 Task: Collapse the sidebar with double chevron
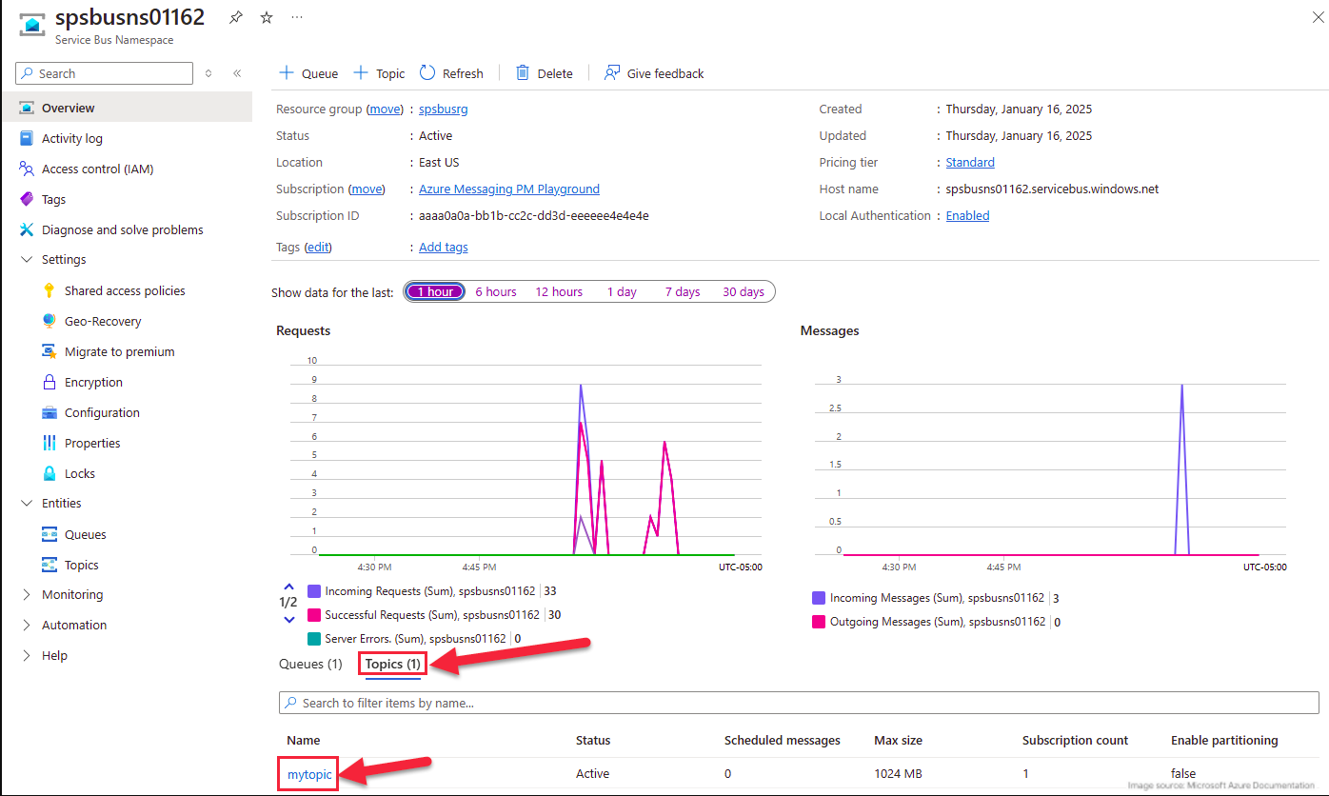tap(237, 73)
